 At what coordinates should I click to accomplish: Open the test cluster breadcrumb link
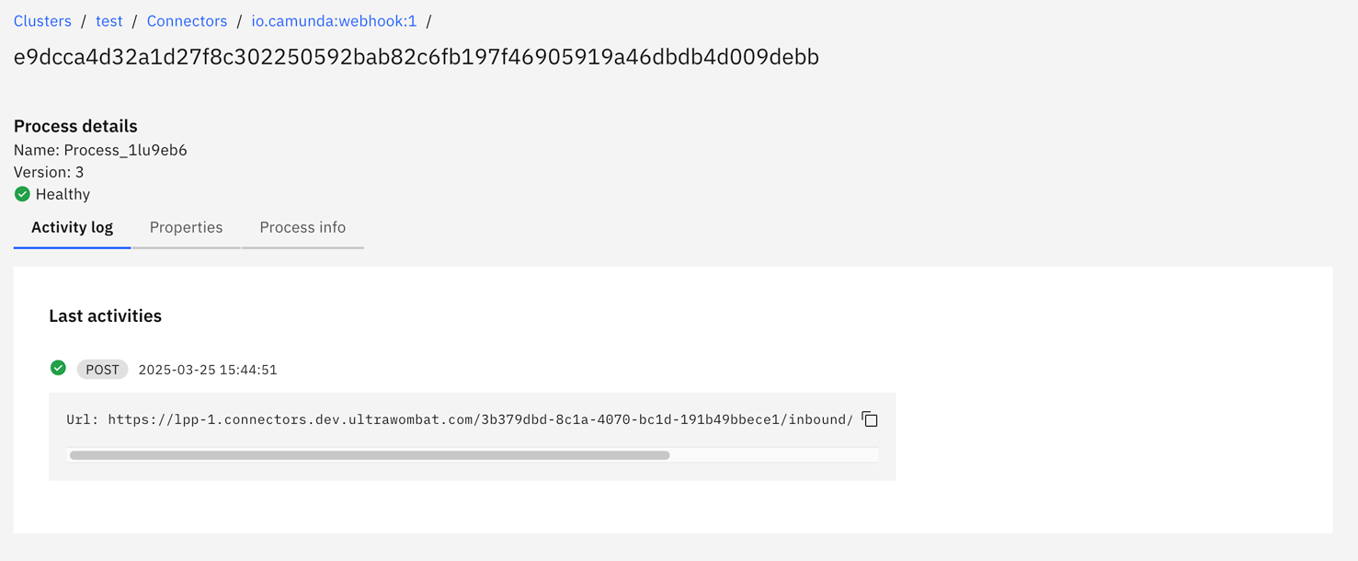[x=109, y=20]
